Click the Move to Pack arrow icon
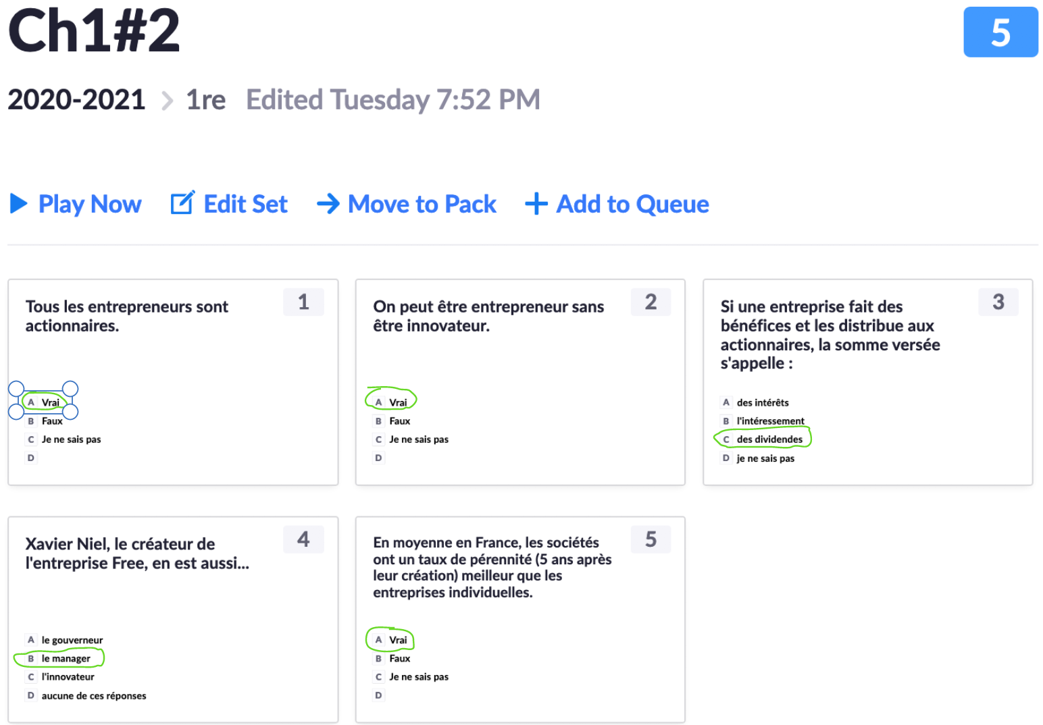This screenshot has width=1043, height=725. (328, 204)
